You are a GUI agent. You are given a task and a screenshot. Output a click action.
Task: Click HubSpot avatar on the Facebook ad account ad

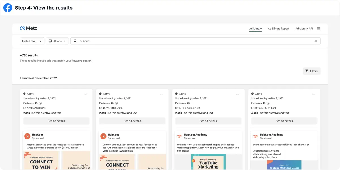pos(103,137)
